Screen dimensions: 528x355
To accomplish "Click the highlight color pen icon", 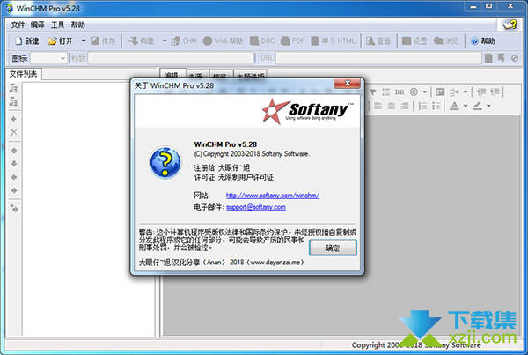I will (477, 106).
